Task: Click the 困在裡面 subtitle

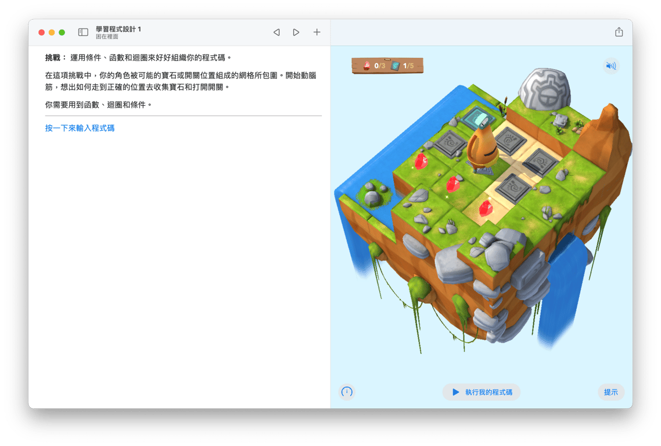Action: coord(107,37)
